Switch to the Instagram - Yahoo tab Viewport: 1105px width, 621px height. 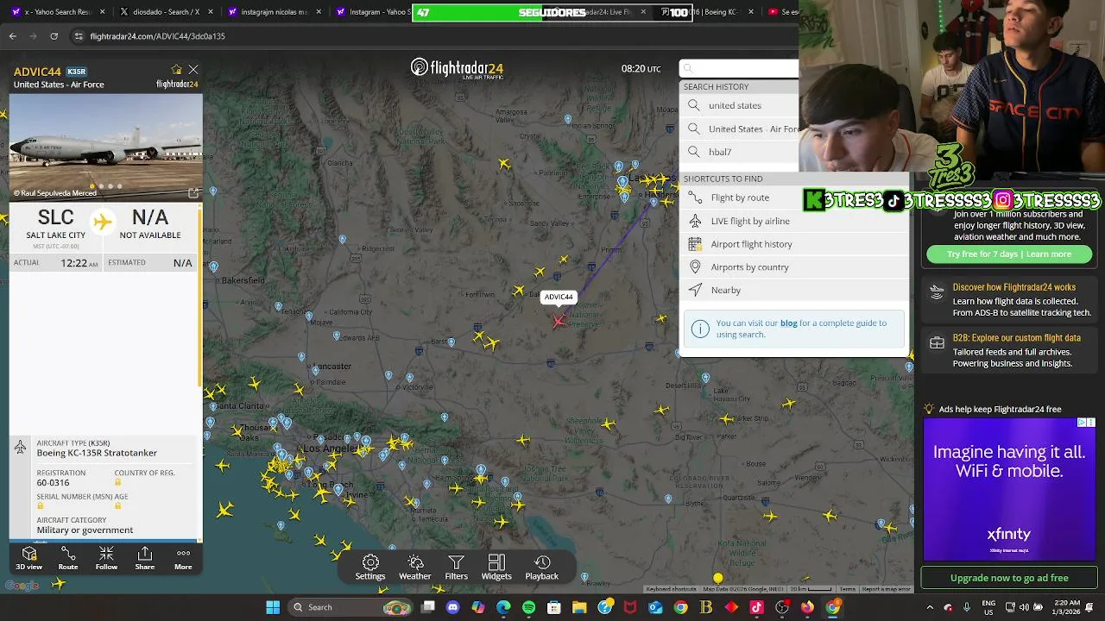pyautogui.click(x=371, y=12)
